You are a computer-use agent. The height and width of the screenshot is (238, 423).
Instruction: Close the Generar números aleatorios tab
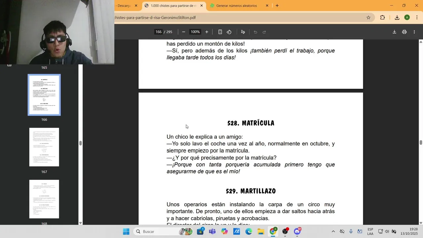(267, 6)
